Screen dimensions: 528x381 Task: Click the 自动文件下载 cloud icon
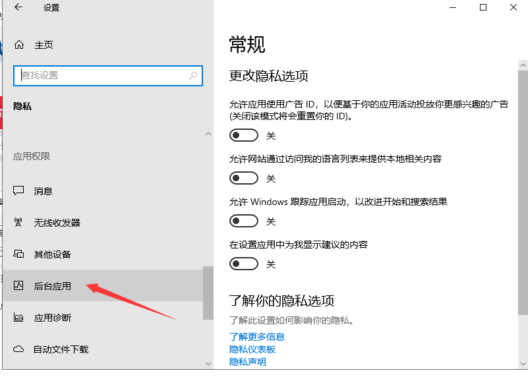pos(19,349)
